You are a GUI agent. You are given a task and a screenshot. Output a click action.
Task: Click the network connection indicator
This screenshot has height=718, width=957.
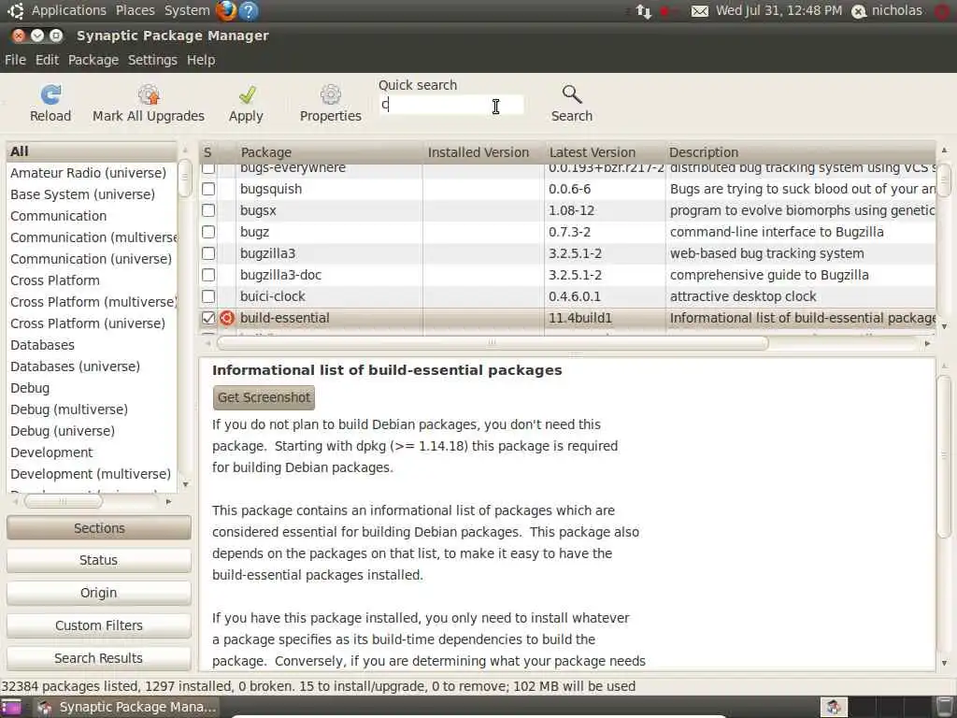coord(643,11)
